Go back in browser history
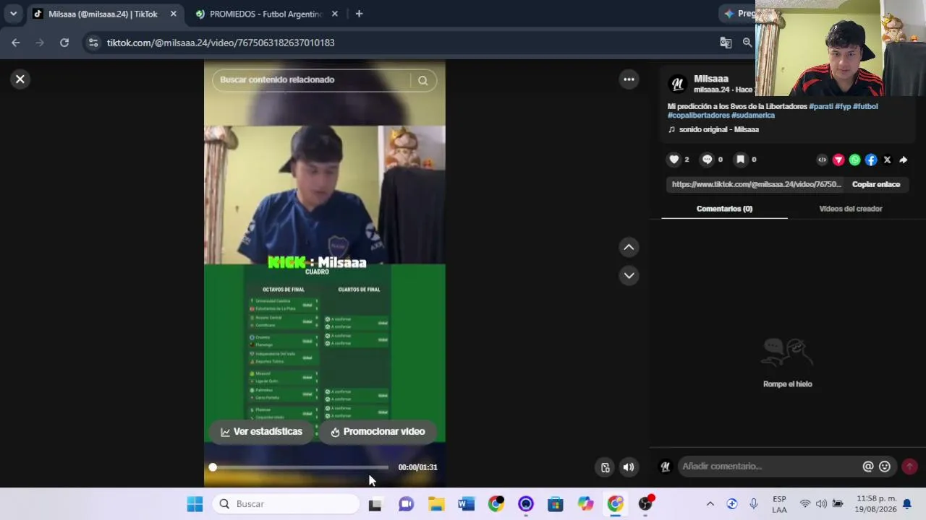The width and height of the screenshot is (926, 520). pyautogui.click(x=16, y=43)
